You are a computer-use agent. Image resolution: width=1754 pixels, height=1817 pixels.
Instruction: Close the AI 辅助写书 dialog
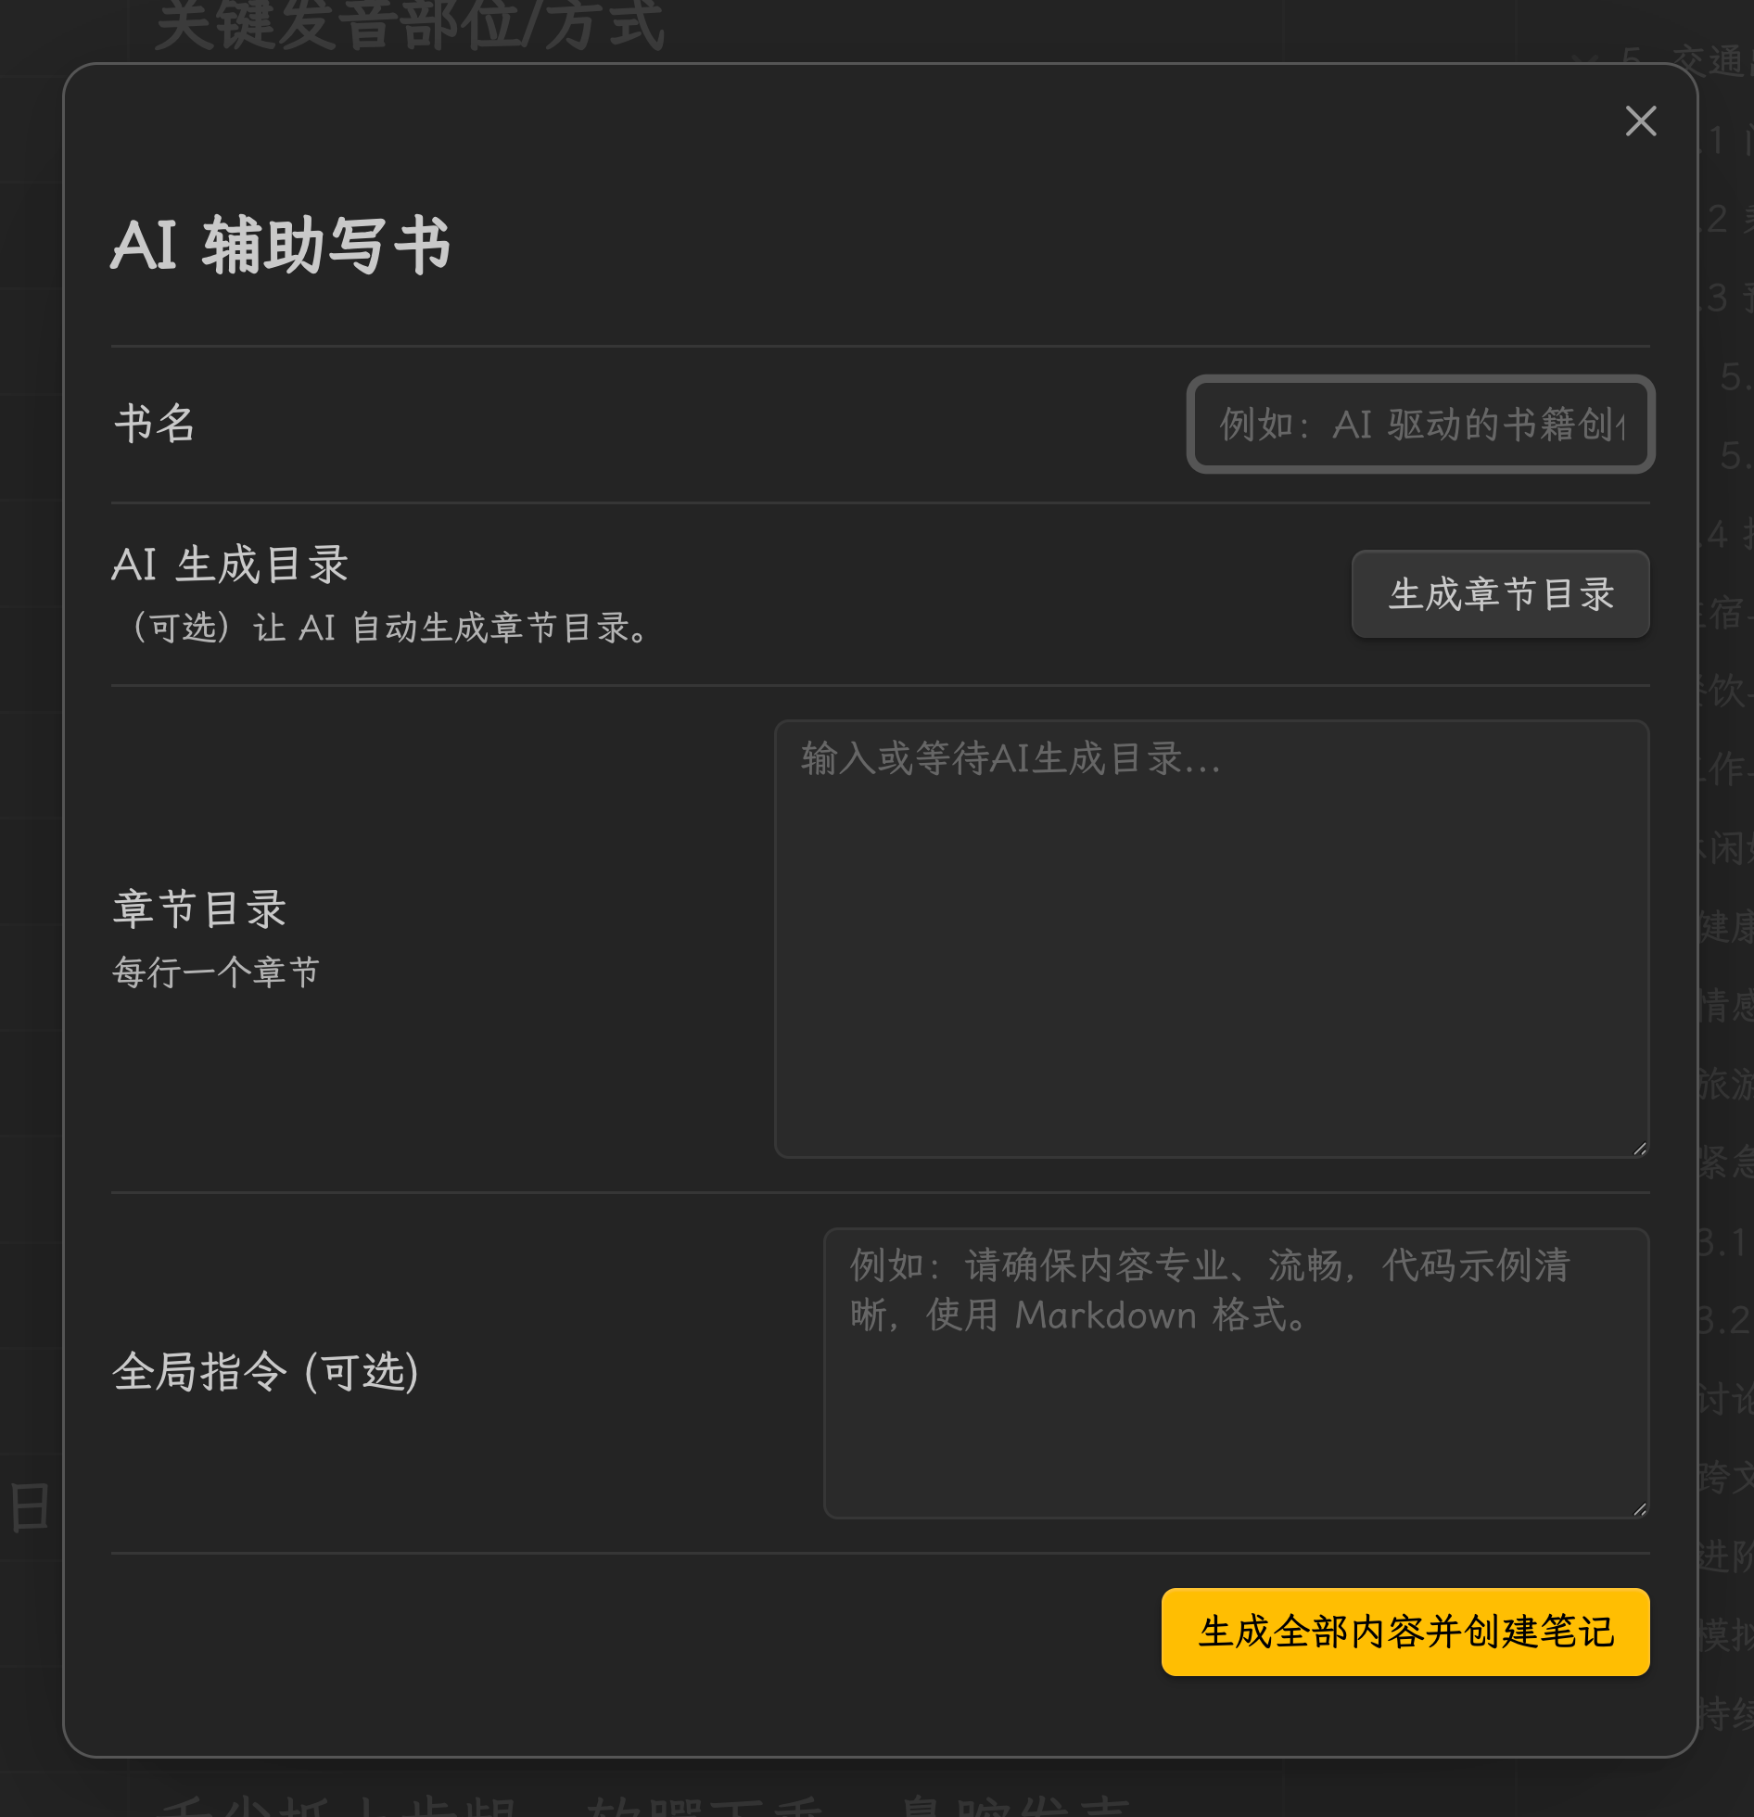click(x=1640, y=121)
